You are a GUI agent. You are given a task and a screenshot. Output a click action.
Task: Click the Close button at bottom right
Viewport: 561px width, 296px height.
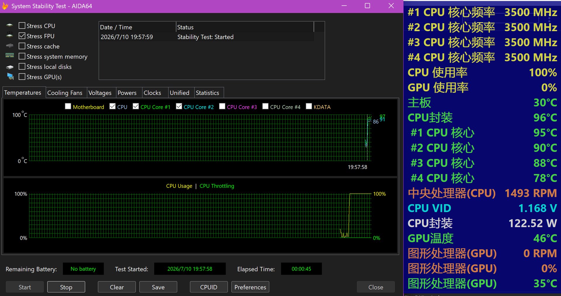pyautogui.click(x=376, y=287)
